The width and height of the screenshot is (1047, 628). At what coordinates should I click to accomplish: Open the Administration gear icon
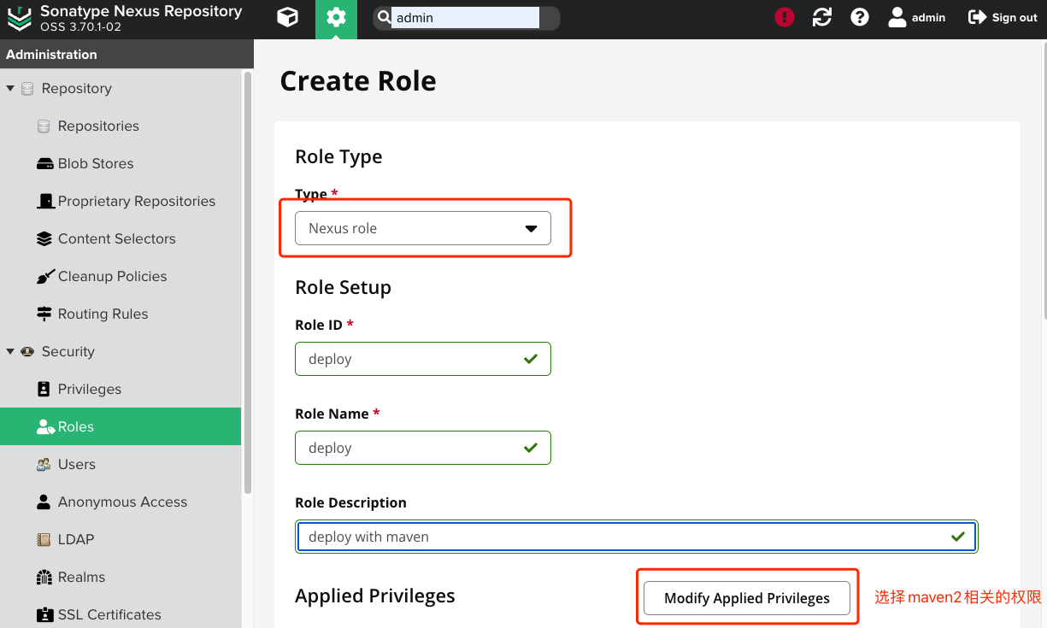(x=336, y=18)
